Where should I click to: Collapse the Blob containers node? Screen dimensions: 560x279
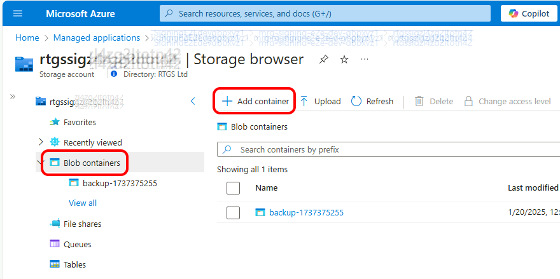(39, 162)
